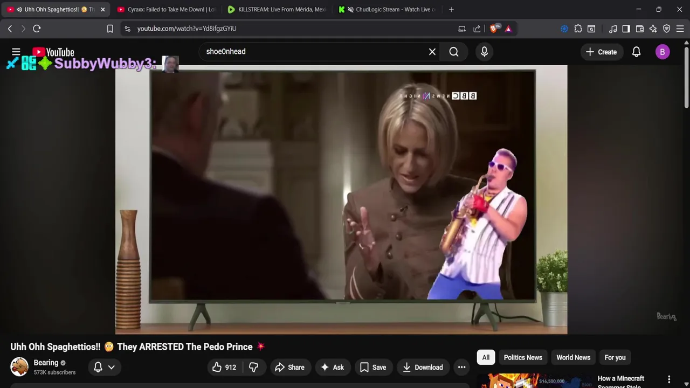Image resolution: width=690 pixels, height=388 pixels.
Task: Select the Politics News chip
Action: [x=523, y=357]
